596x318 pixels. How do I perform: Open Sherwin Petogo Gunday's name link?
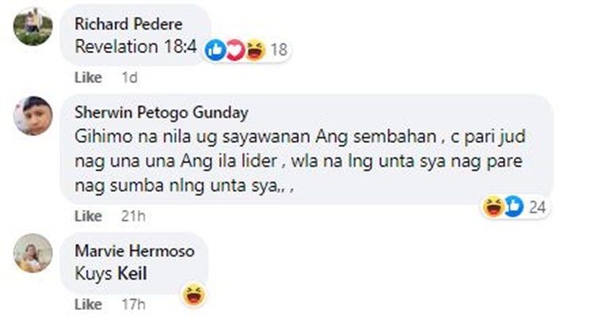[x=161, y=113]
